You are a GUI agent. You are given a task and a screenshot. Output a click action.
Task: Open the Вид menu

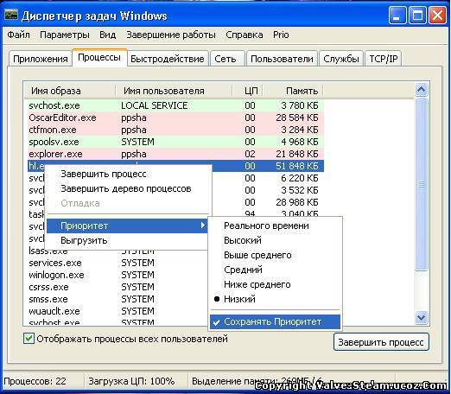(108, 35)
